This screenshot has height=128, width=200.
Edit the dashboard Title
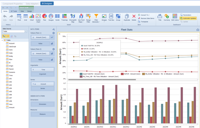[160, 18]
